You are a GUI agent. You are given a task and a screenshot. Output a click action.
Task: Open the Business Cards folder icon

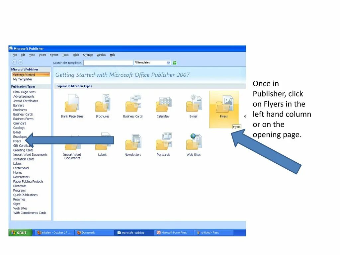click(133, 103)
